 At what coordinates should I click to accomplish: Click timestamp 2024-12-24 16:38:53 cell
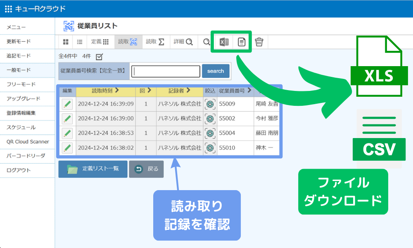pos(106,133)
